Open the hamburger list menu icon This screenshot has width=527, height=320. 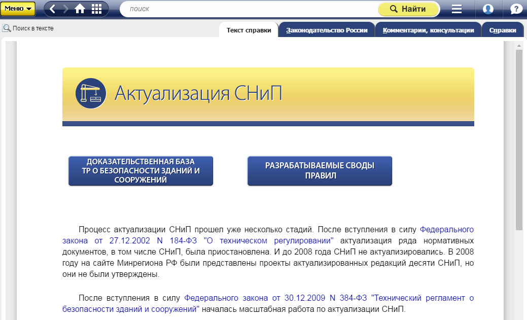coord(456,9)
